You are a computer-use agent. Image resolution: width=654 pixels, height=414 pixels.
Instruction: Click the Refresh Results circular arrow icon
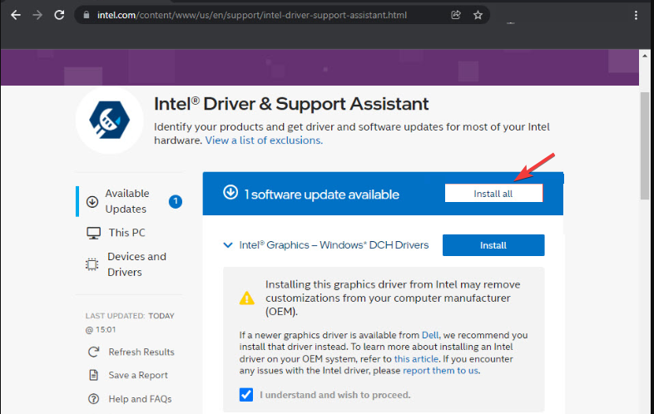click(x=93, y=352)
